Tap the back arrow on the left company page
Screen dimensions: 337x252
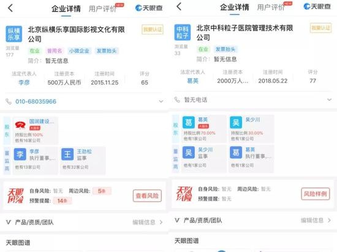[x=10, y=8]
